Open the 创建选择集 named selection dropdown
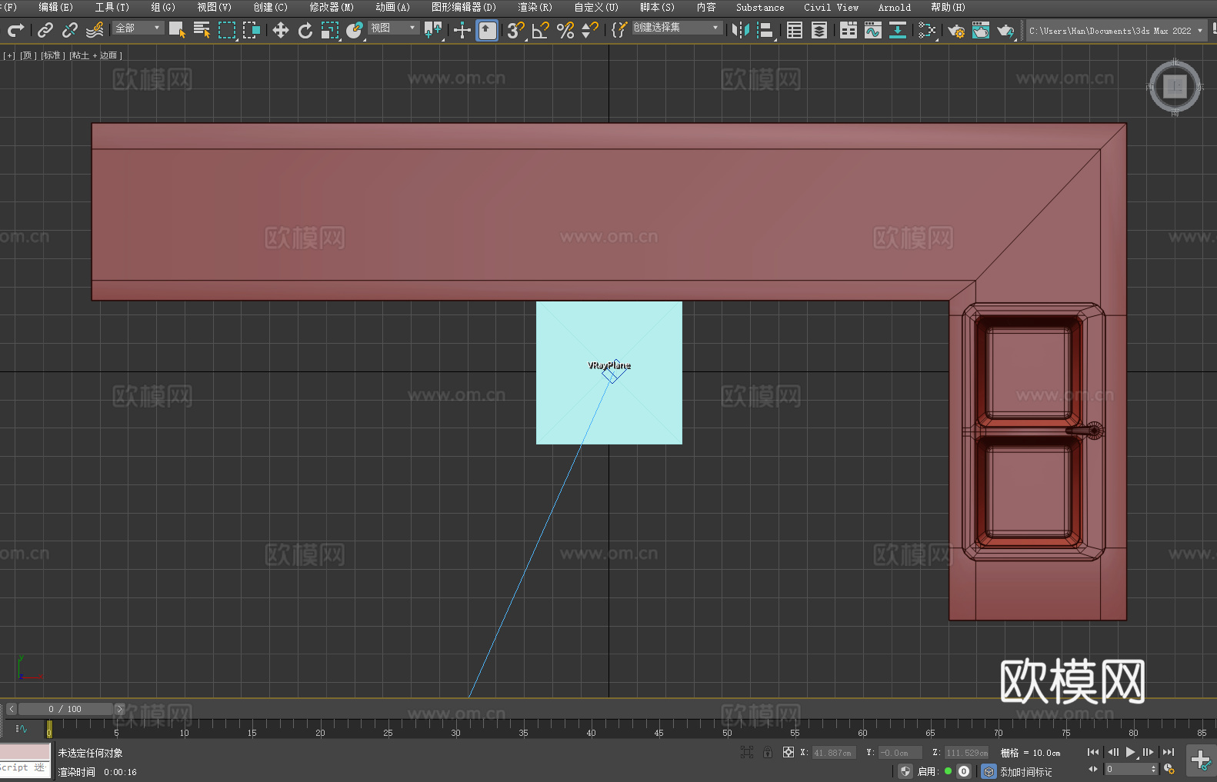The width and height of the screenshot is (1217, 782). 677,28
